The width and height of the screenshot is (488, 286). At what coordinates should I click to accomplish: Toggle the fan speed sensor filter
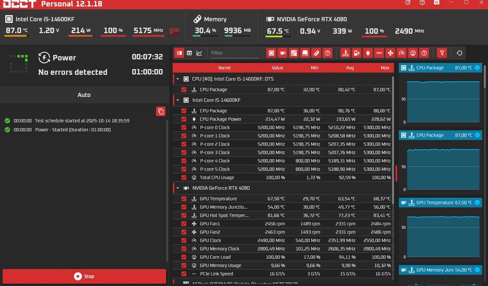[390, 53]
